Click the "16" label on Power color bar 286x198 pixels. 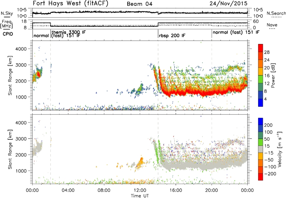pyautogui.click(x=267, y=76)
